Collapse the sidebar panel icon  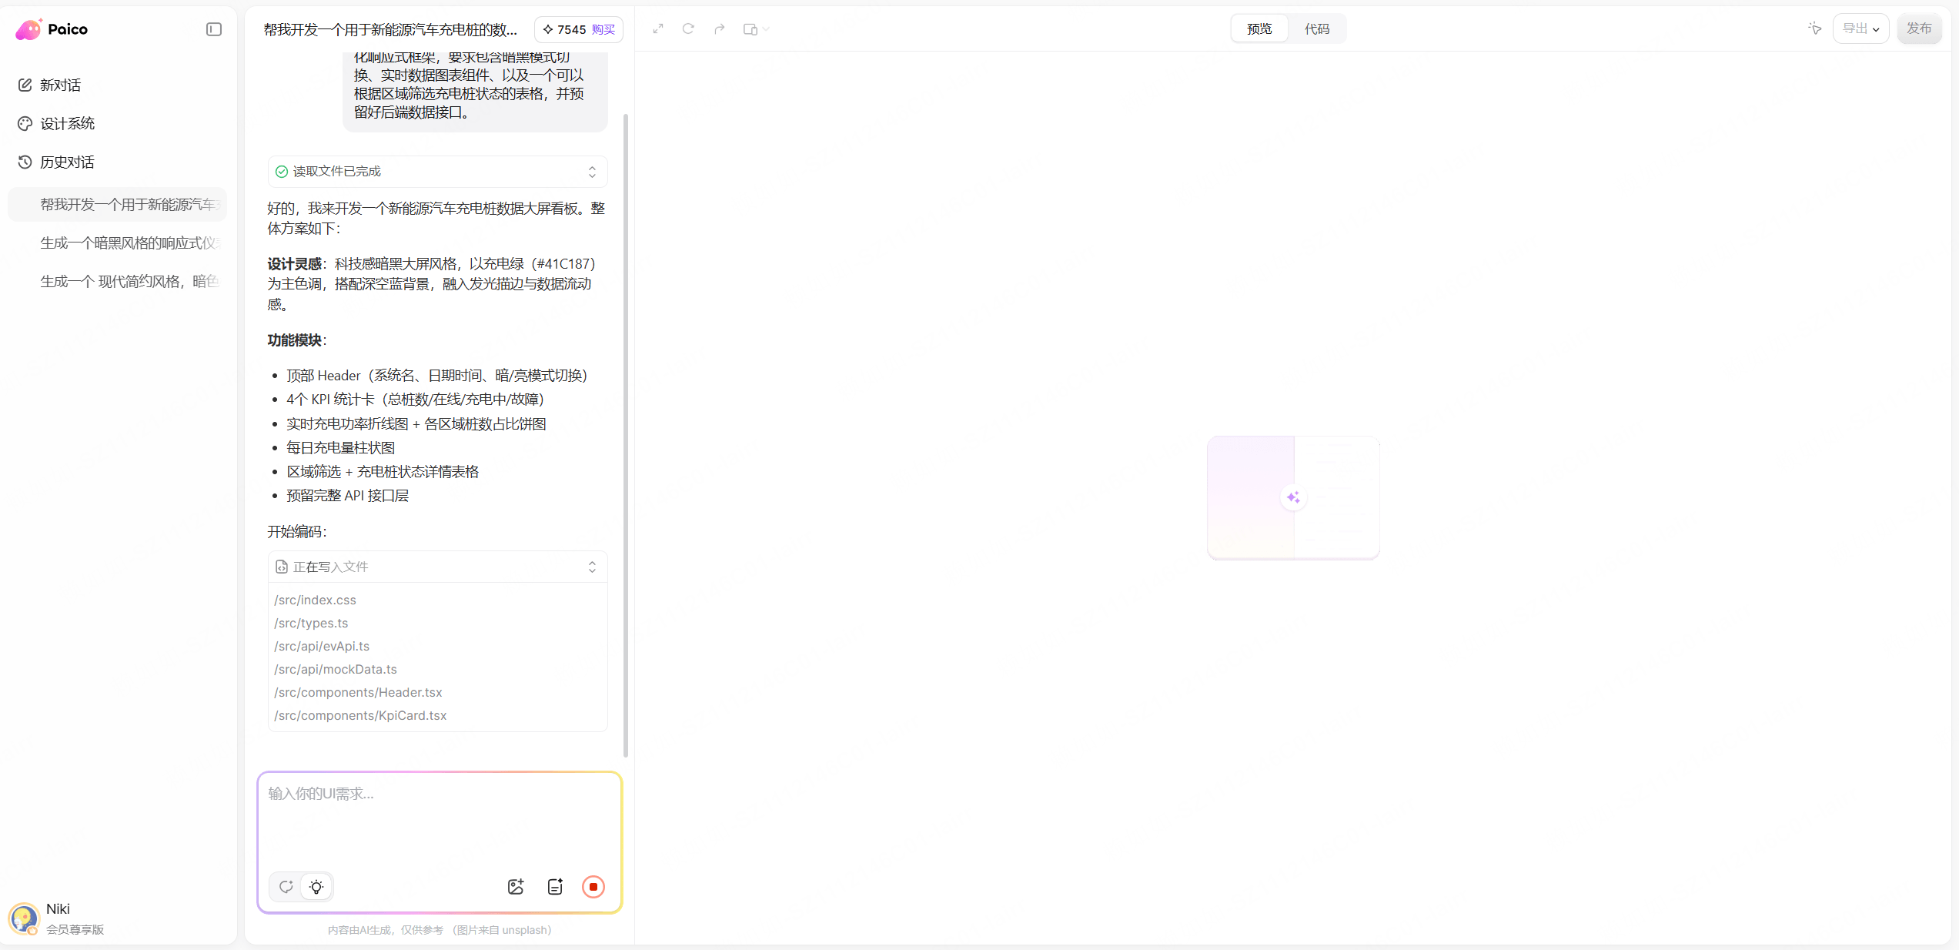click(214, 29)
